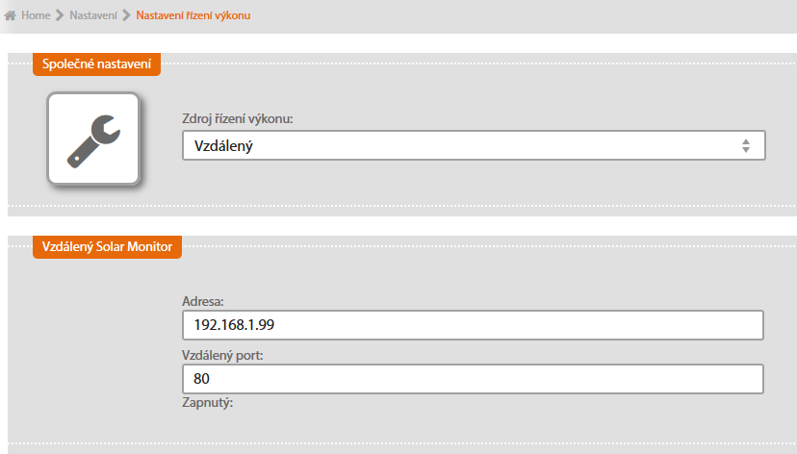Focus the Adresa input field
This screenshot has height=454, width=797.
tap(473, 325)
